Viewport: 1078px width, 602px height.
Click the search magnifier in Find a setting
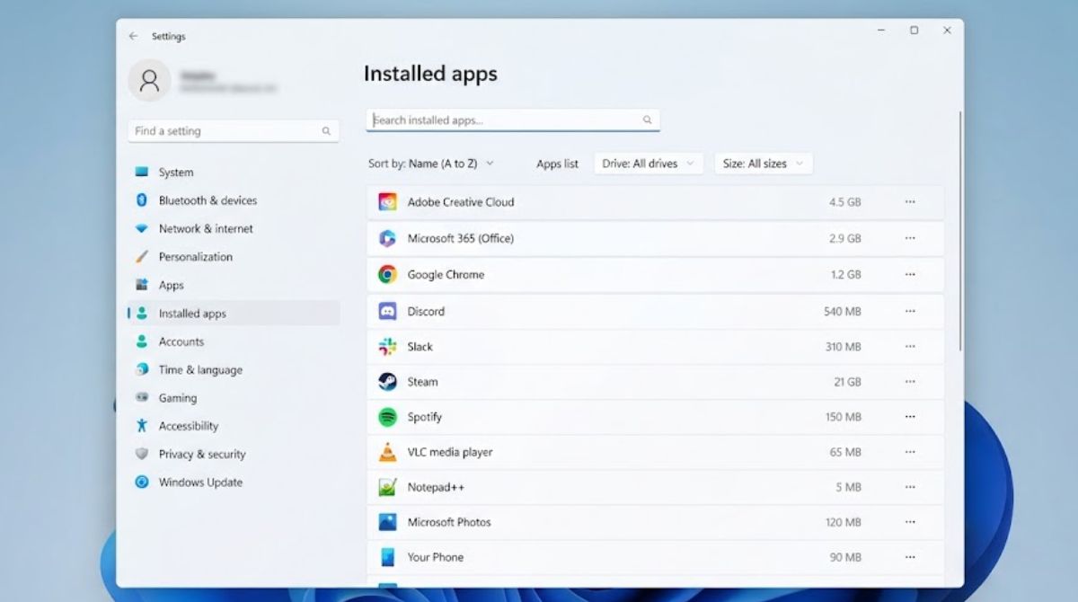pos(326,131)
